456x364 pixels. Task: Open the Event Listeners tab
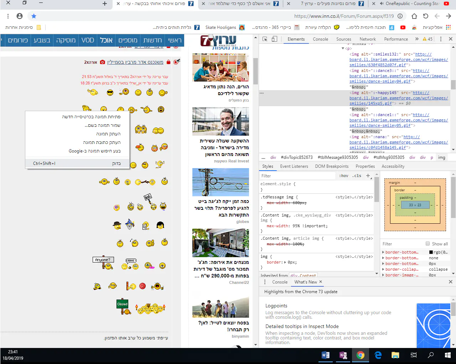(x=294, y=166)
